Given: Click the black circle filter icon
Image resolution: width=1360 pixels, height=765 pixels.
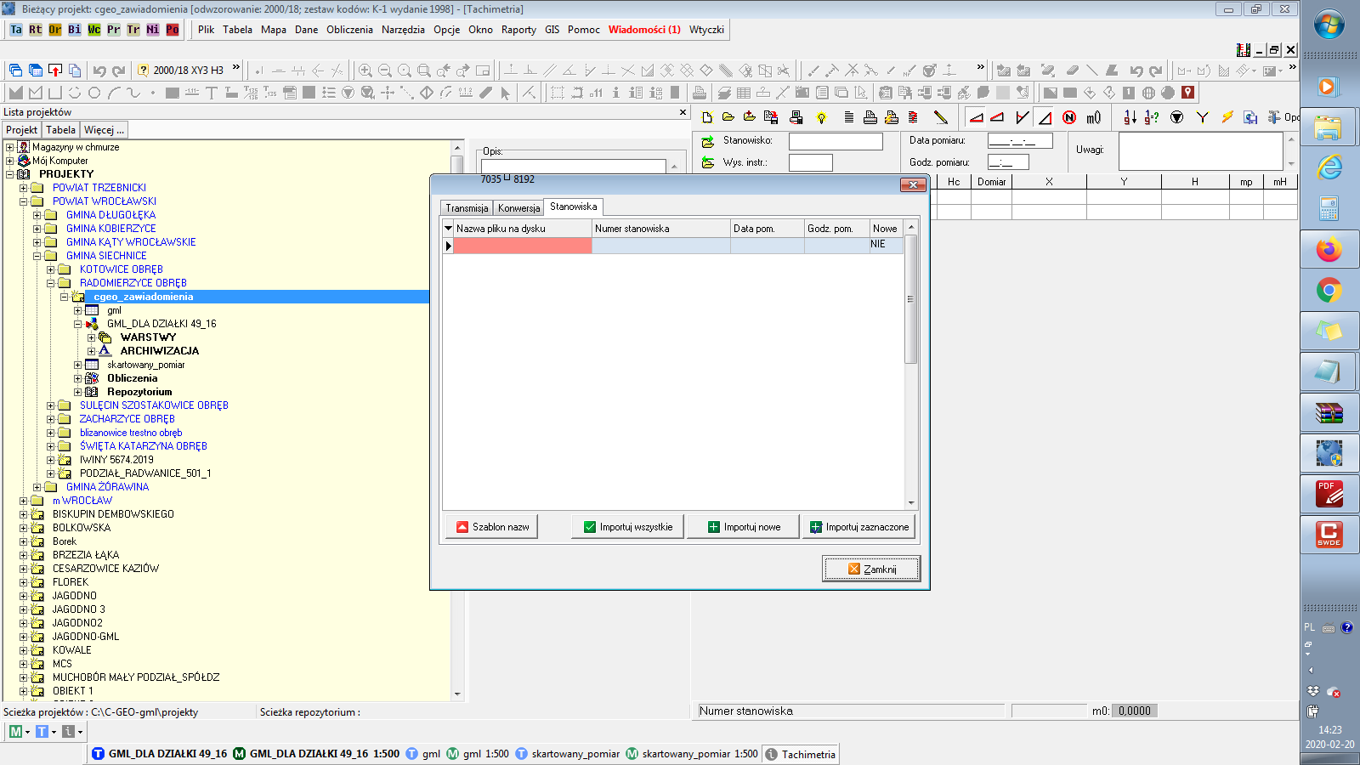Looking at the screenshot, I should (1176, 117).
